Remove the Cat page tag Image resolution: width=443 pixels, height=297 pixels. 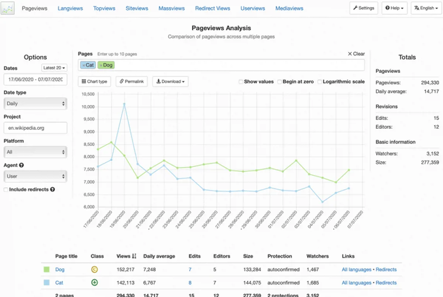pyautogui.click(x=83, y=65)
